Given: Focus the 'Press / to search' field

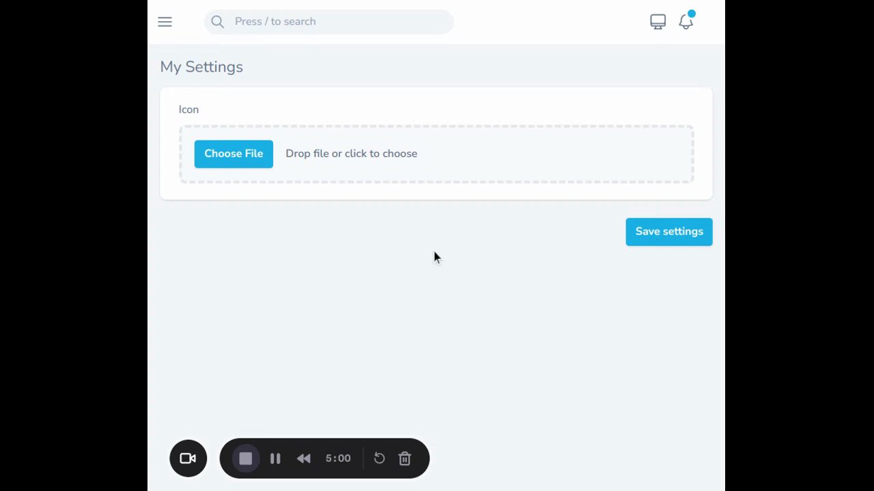Looking at the screenshot, I should click(329, 22).
